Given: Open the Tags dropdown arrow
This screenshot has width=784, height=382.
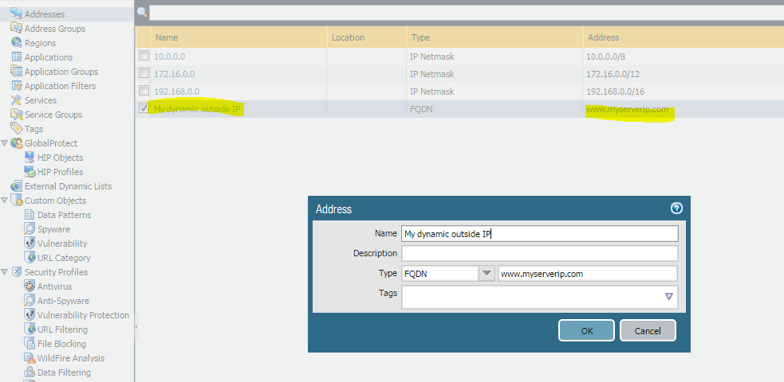Looking at the screenshot, I should [x=669, y=297].
